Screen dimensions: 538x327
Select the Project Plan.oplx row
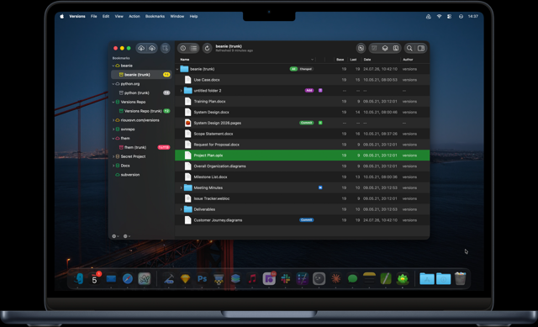click(x=302, y=156)
